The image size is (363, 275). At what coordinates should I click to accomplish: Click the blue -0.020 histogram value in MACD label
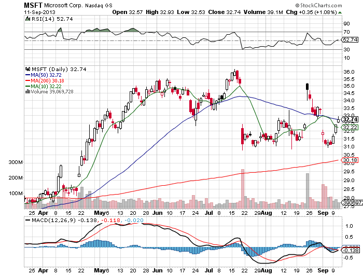134,220
